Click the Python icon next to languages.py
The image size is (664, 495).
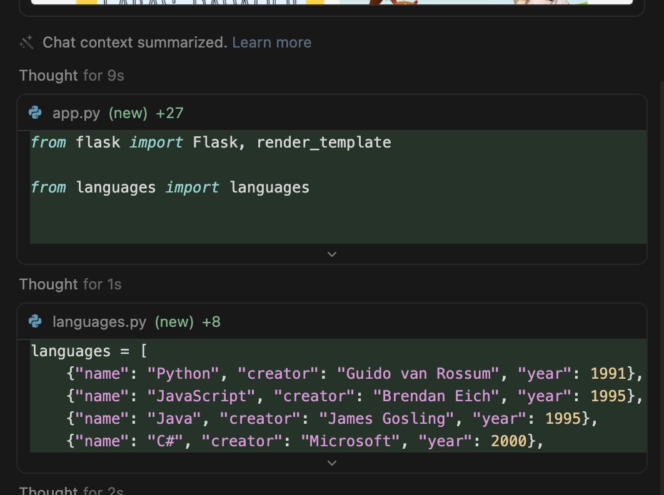click(35, 321)
